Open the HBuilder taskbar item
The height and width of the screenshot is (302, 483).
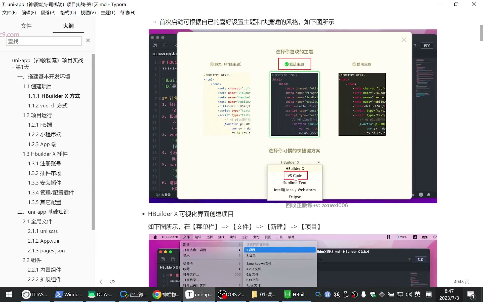point(296,294)
